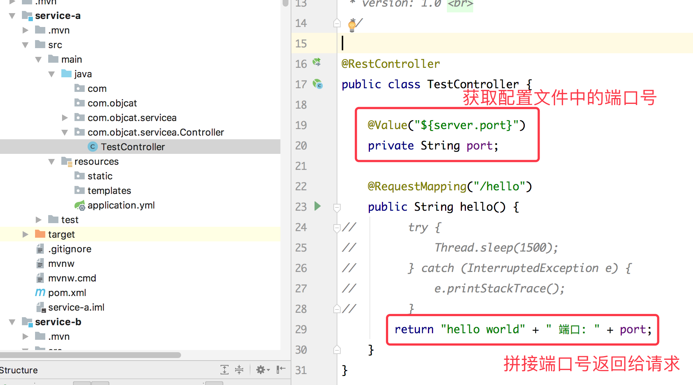Click the intention lightbulb on line 14
This screenshot has height=385, width=693.
click(352, 25)
